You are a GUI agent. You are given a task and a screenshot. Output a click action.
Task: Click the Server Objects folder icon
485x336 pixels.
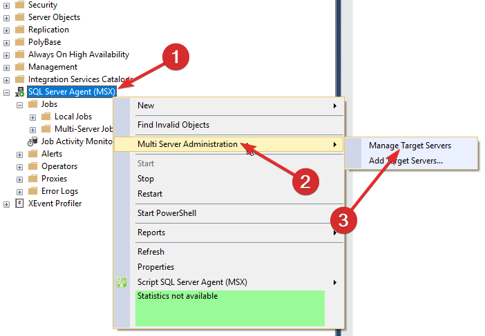tap(20, 17)
